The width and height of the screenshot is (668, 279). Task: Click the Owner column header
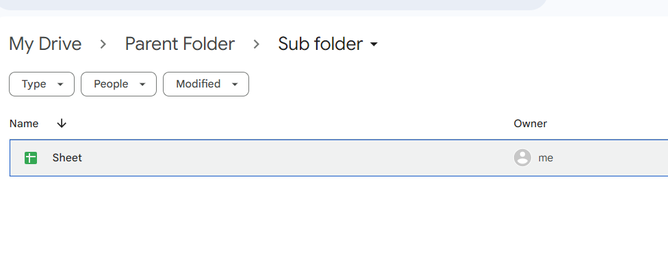coord(530,124)
